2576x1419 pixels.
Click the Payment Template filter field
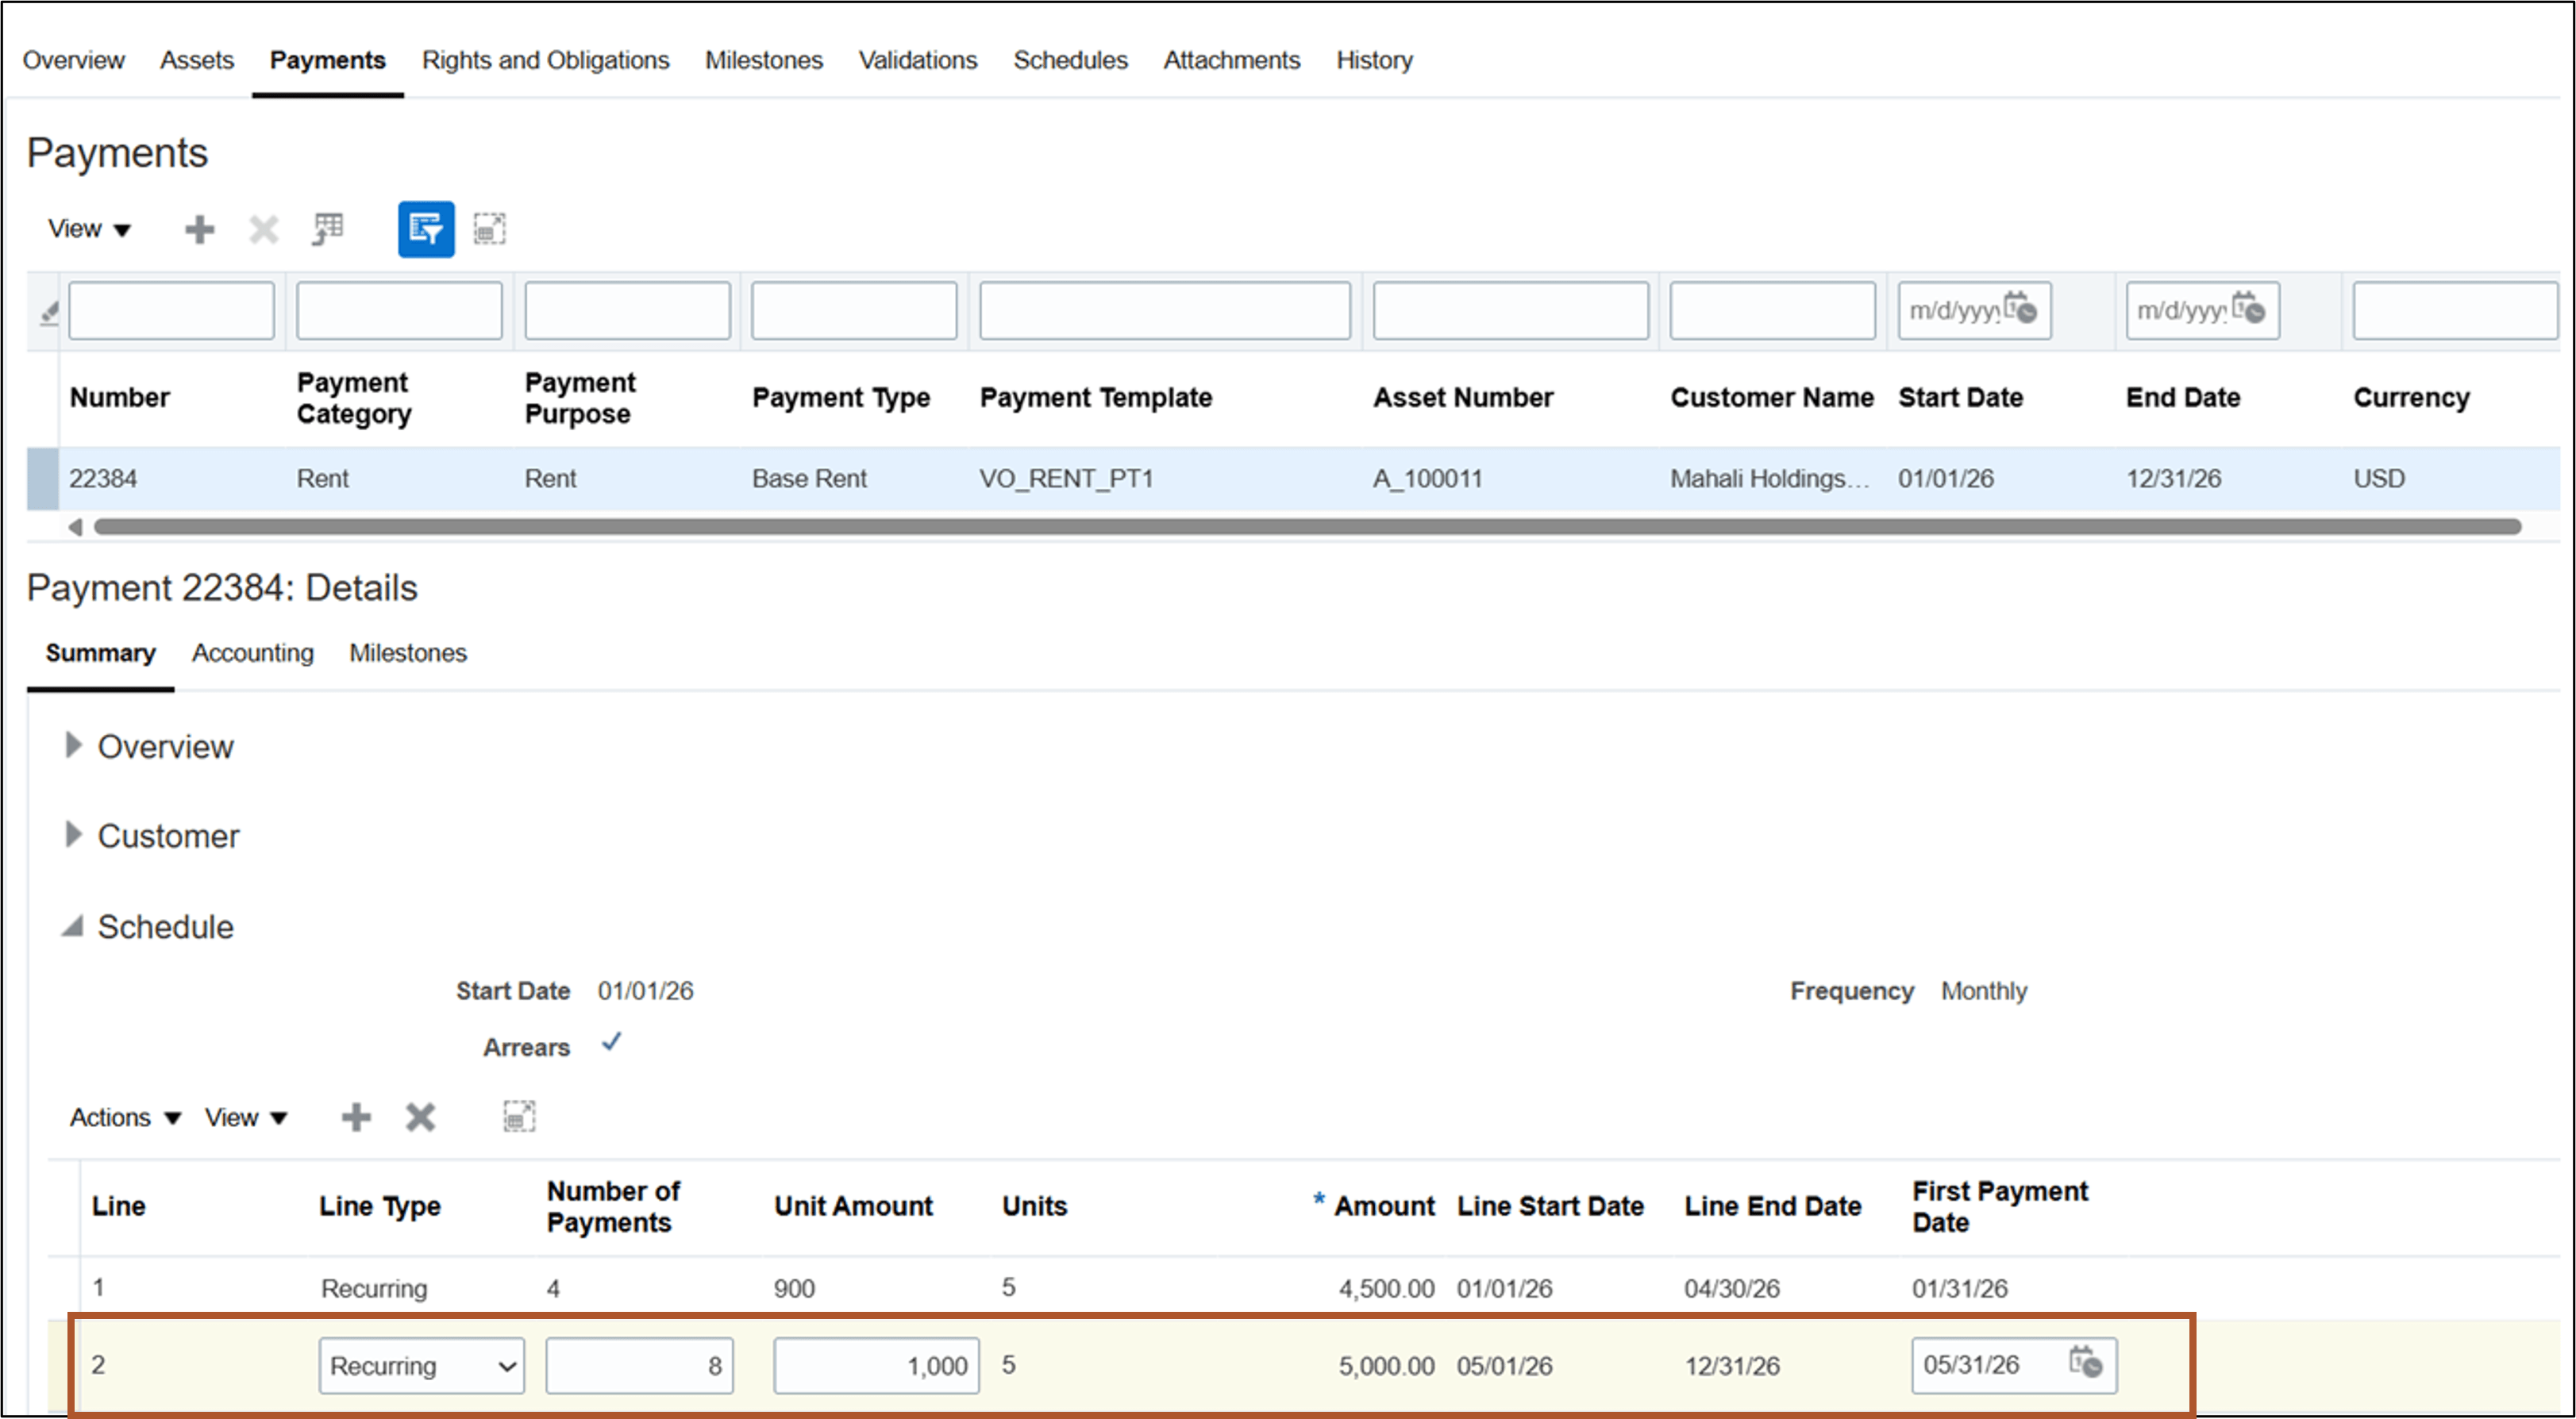coord(1165,310)
